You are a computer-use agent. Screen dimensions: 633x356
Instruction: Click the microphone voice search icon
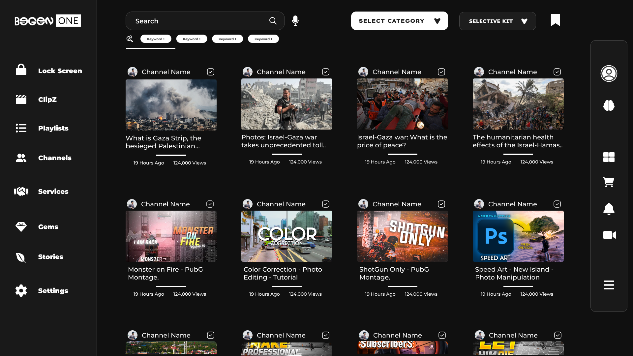click(295, 21)
